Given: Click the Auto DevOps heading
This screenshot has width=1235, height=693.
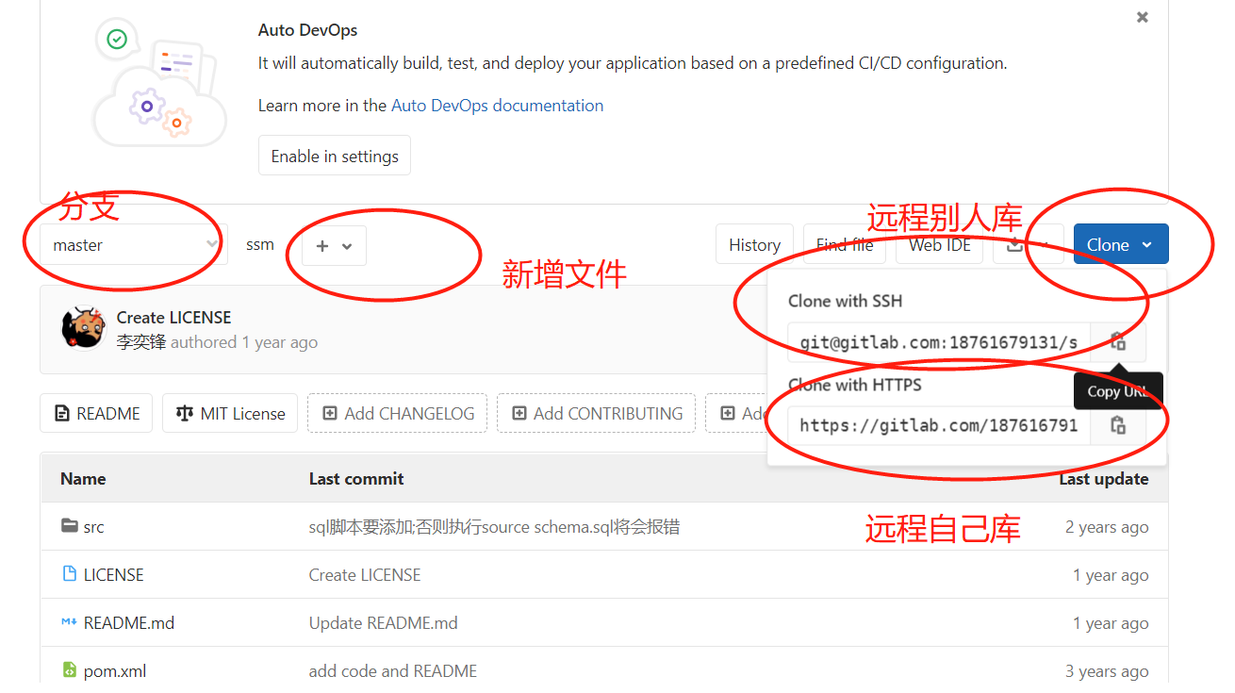Looking at the screenshot, I should (x=308, y=30).
